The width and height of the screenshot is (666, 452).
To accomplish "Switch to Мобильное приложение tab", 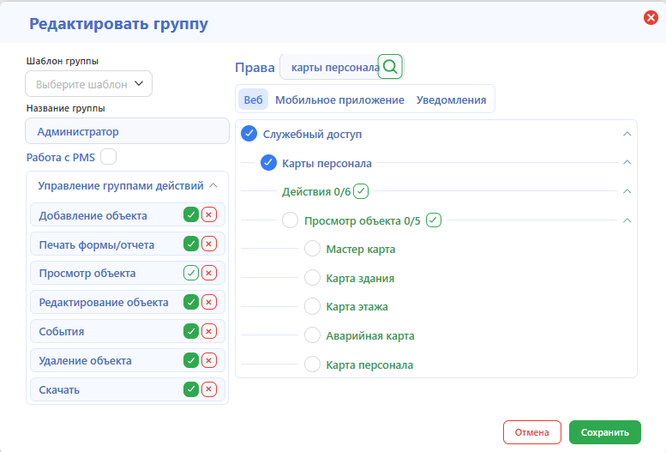I will pos(339,99).
